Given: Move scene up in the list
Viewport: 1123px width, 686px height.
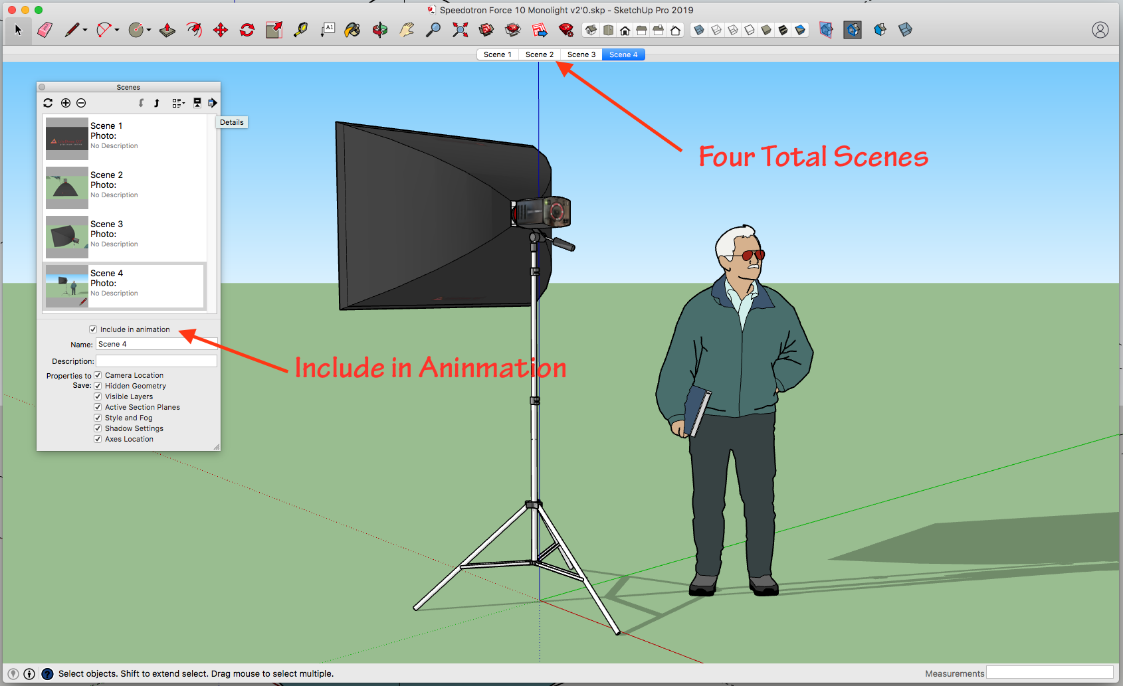Looking at the screenshot, I should coord(156,103).
